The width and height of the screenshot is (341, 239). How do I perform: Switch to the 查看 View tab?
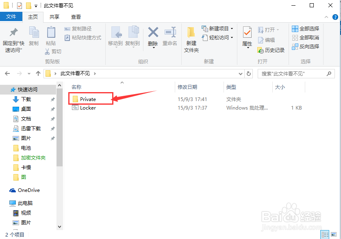coord(76,17)
